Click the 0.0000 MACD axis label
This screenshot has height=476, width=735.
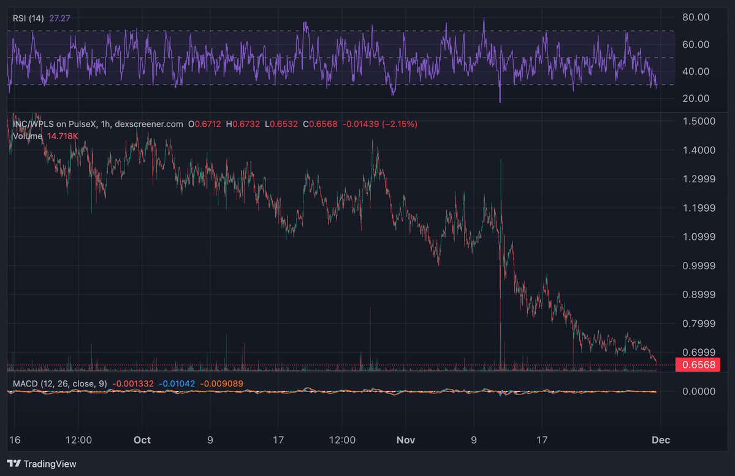[699, 391]
